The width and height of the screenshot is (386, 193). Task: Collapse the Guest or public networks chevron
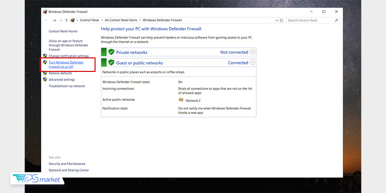click(253, 63)
